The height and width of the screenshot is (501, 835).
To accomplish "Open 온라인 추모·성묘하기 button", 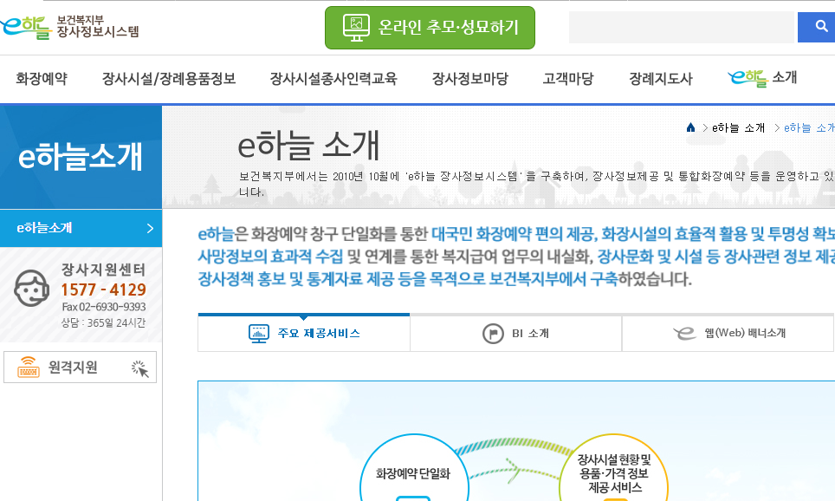I will point(430,28).
